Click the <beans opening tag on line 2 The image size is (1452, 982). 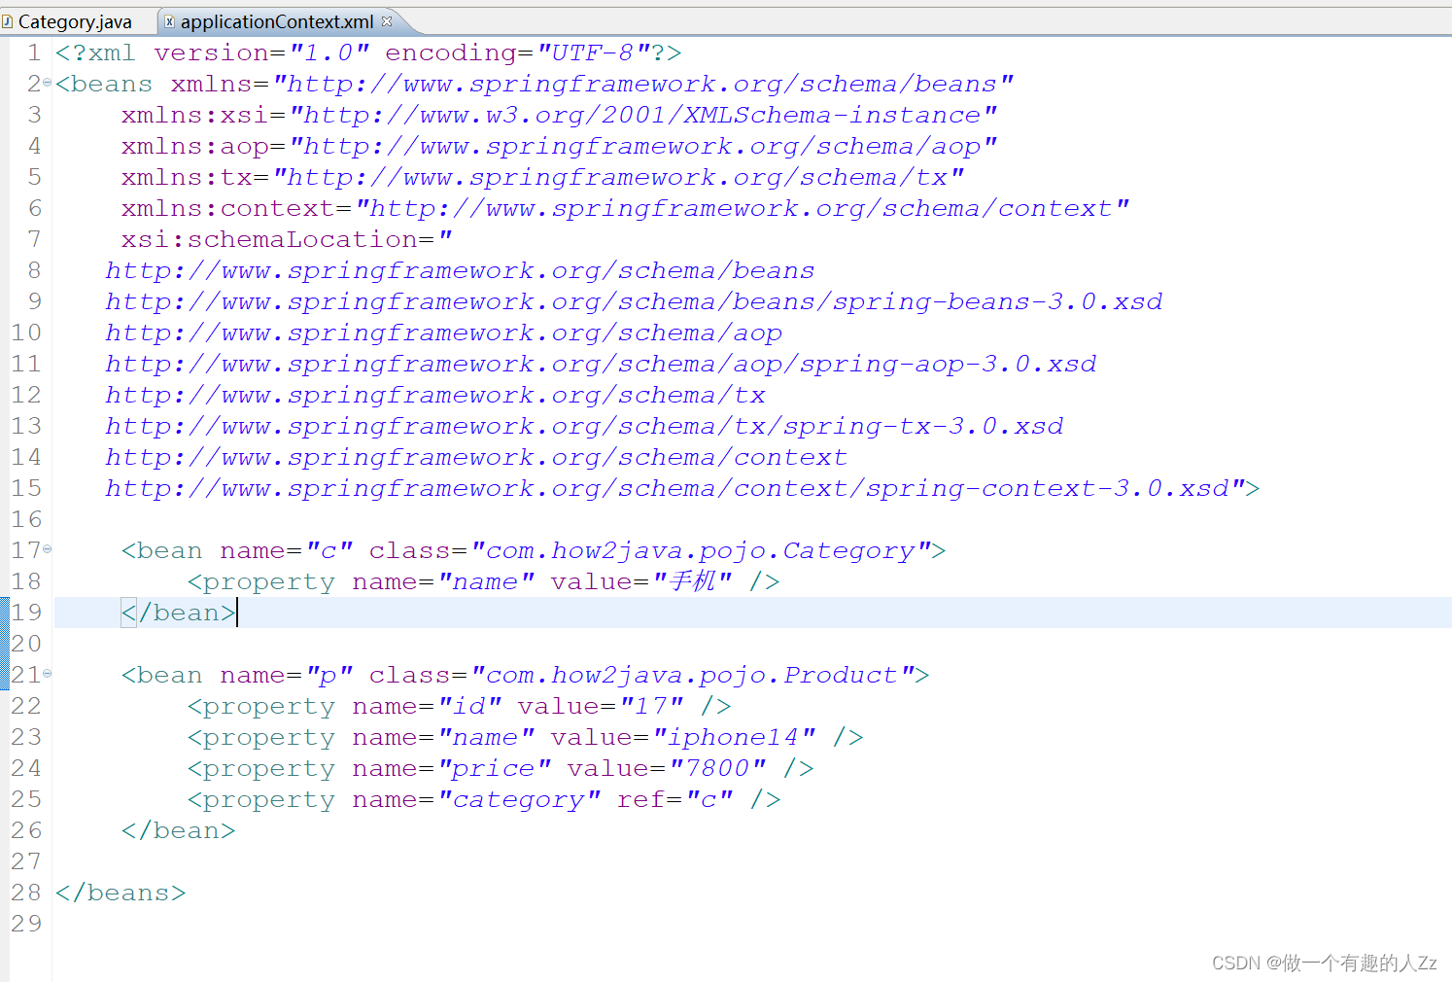click(104, 84)
